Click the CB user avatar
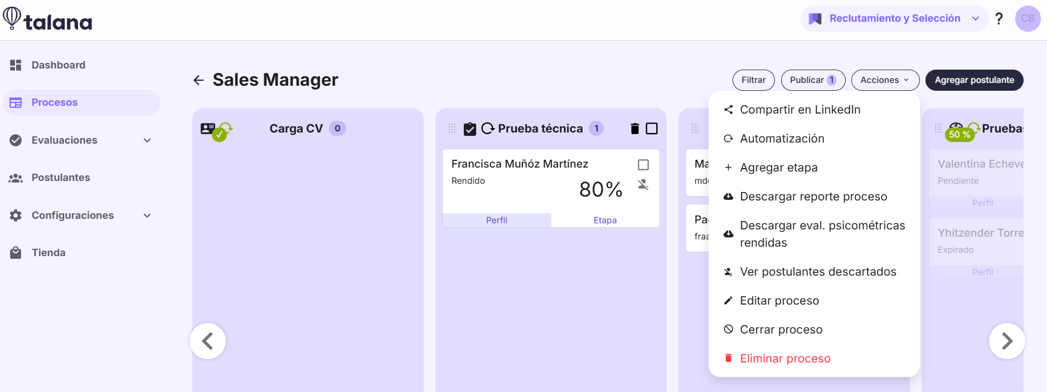Screen dimensions: 1047x392 [x=1027, y=18]
